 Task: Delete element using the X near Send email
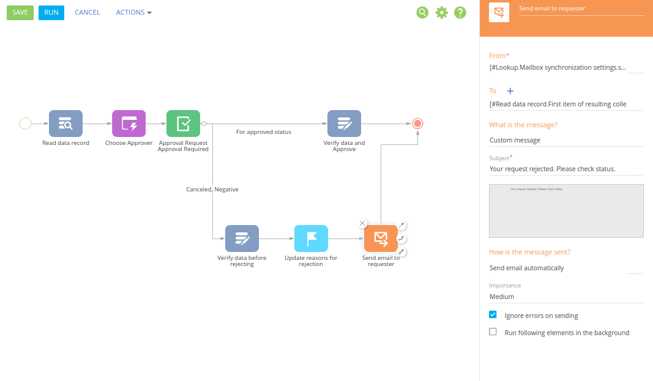[362, 223]
